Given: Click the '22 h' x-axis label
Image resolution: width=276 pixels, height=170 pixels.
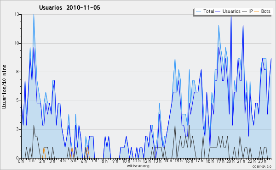Looking at the screenshot, I should (x=251, y=161).
